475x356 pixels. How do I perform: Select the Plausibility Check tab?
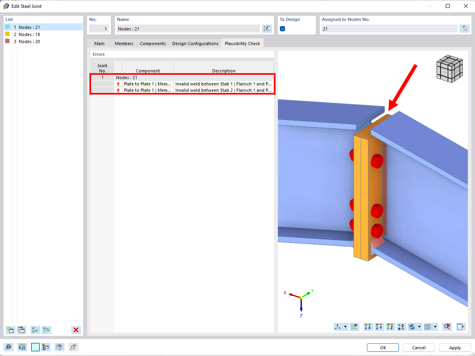click(x=242, y=44)
